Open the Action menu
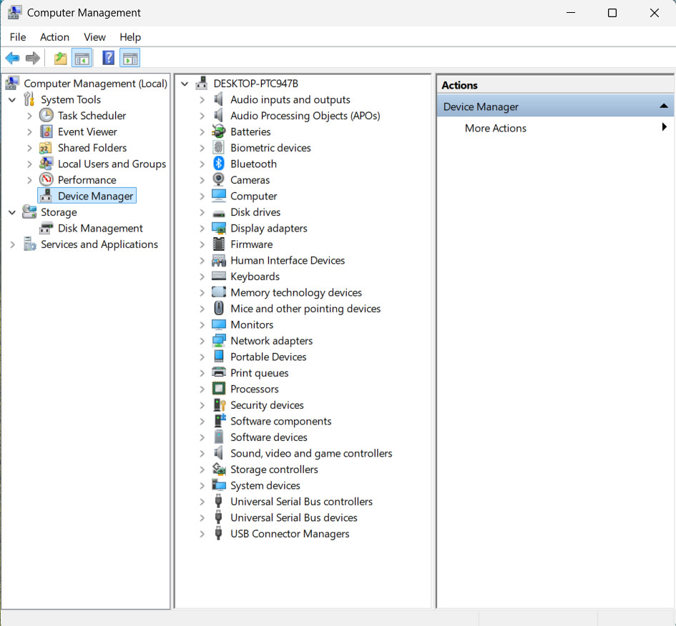This screenshot has height=626, width=676. [x=54, y=37]
